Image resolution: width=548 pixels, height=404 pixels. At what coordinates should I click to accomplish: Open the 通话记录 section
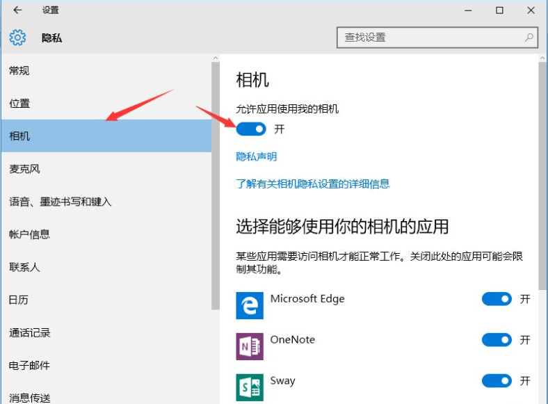click(x=106, y=332)
